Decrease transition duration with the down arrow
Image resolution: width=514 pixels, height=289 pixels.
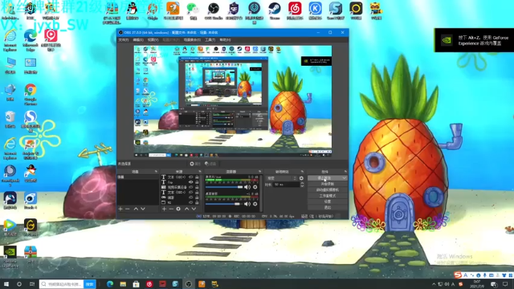coord(302,186)
